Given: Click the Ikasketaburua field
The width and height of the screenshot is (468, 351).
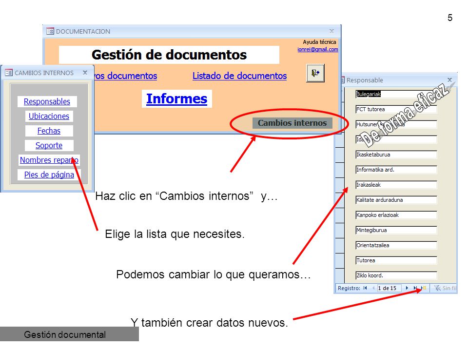Looking at the screenshot, I should click(x=396, y=155).
